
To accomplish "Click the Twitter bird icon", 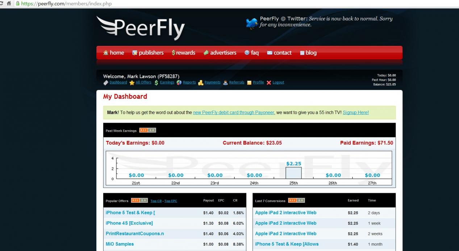I will [251, 23].
